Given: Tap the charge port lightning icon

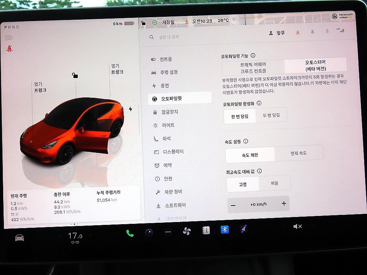Looking at the screenshot, I should click(x=130, y=109).
